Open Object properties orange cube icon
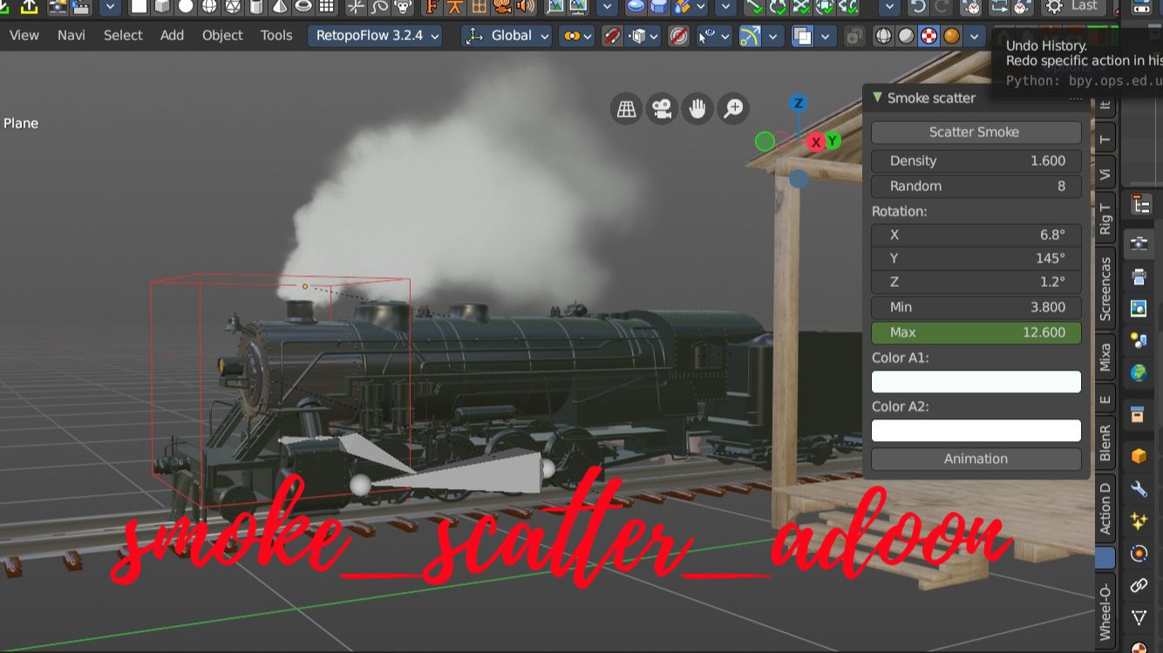The height and width of the screenshot is (653, 1163). [1139, 456]
